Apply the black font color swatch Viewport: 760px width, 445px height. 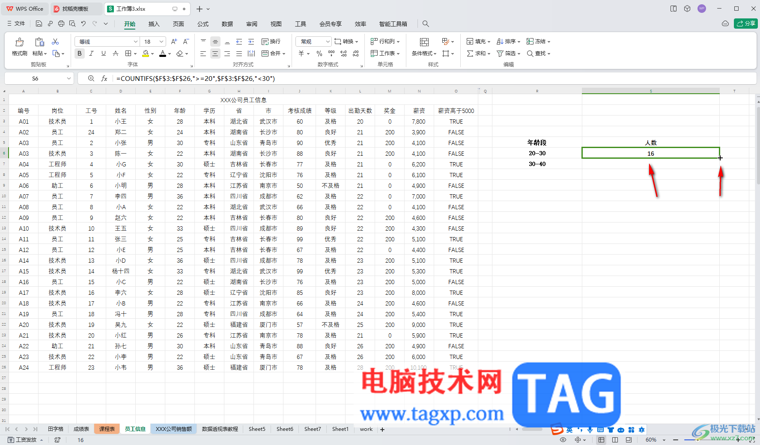[163, 53]
